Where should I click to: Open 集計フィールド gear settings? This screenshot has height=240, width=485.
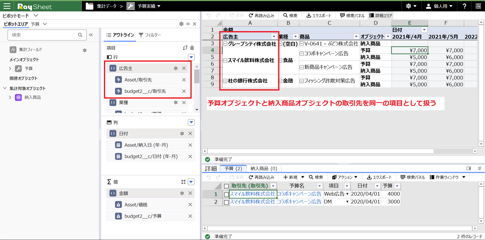pyautogui.click(x=85, y=50)
